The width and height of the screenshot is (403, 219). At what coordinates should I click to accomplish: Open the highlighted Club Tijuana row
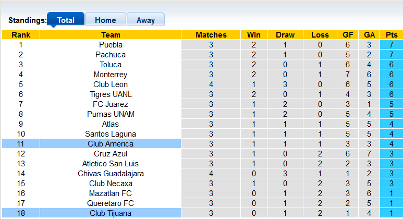tap(111, 213)
